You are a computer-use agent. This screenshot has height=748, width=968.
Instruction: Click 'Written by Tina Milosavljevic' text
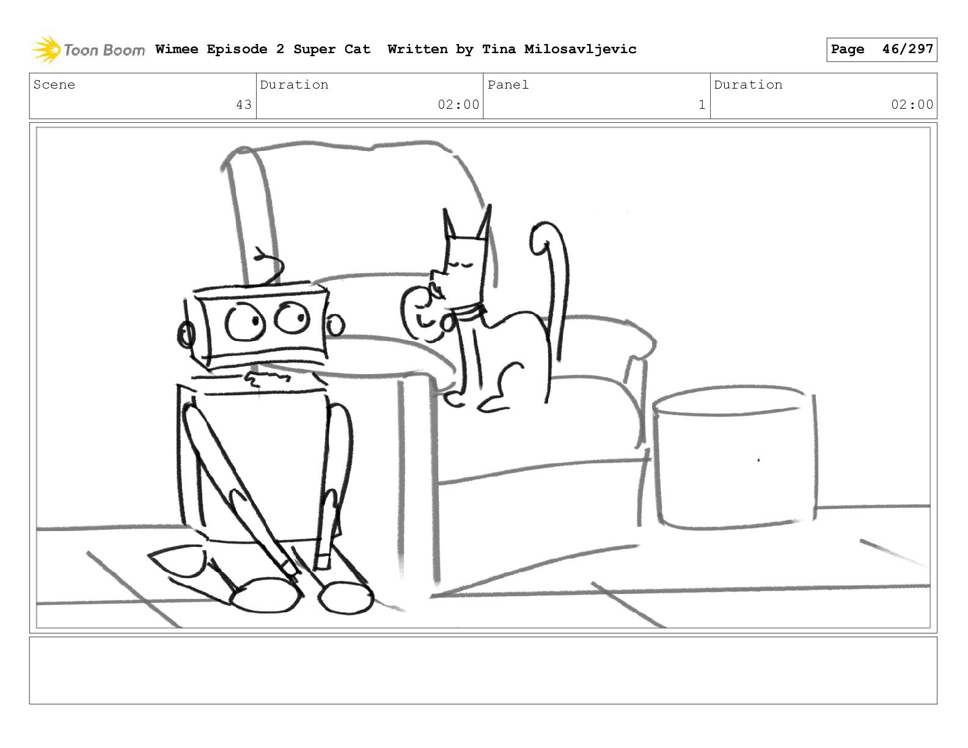pyautogui.click(x=512, y=49)
